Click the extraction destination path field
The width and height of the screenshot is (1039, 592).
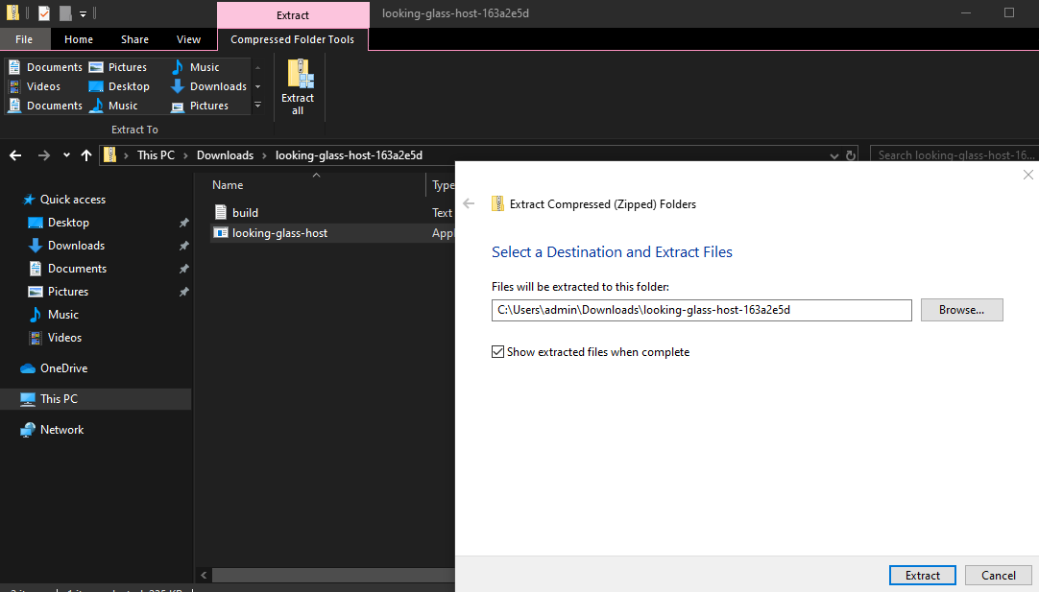click(700, 310)
